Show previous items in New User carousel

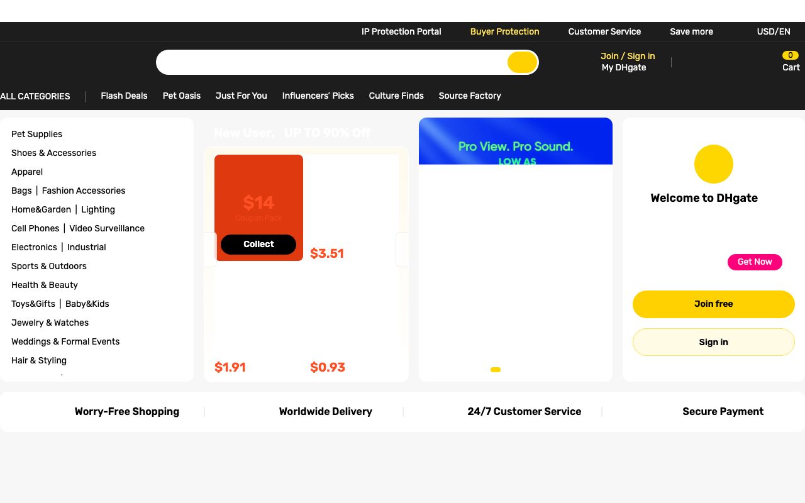coord(210,249)
